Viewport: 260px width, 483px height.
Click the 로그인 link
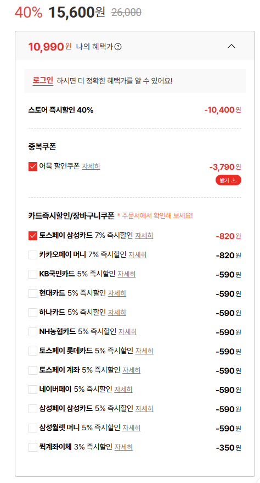click(43, 81)
